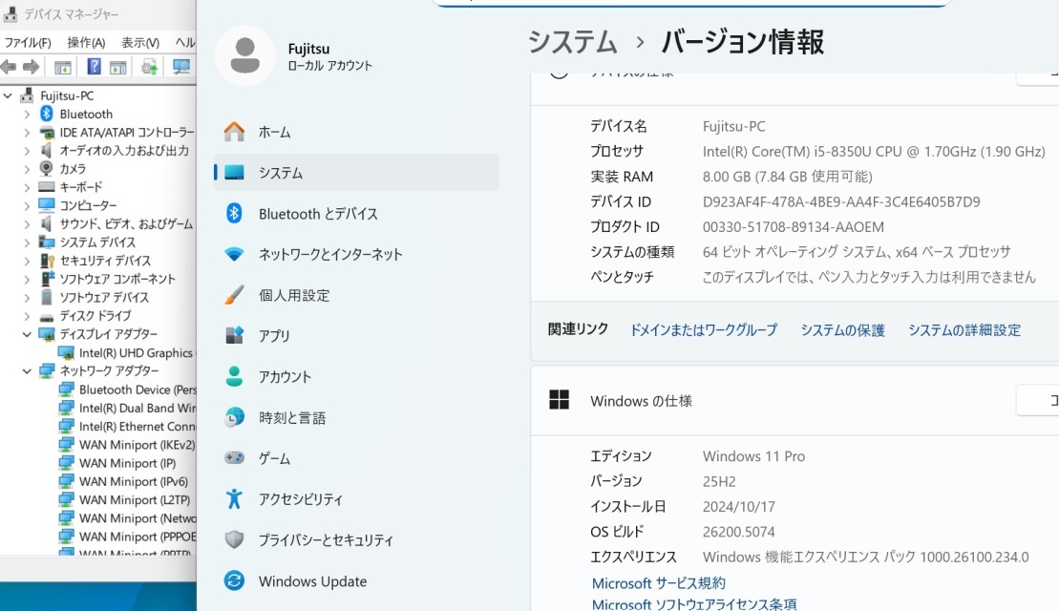Open ホーム in the Settings sidebar
The image size is (1059, 611).
274,132
